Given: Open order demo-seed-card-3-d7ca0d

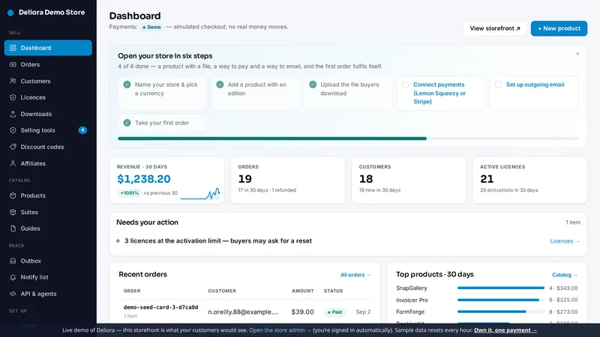Looking at the screenshot, I should click(x=160, y=307).
